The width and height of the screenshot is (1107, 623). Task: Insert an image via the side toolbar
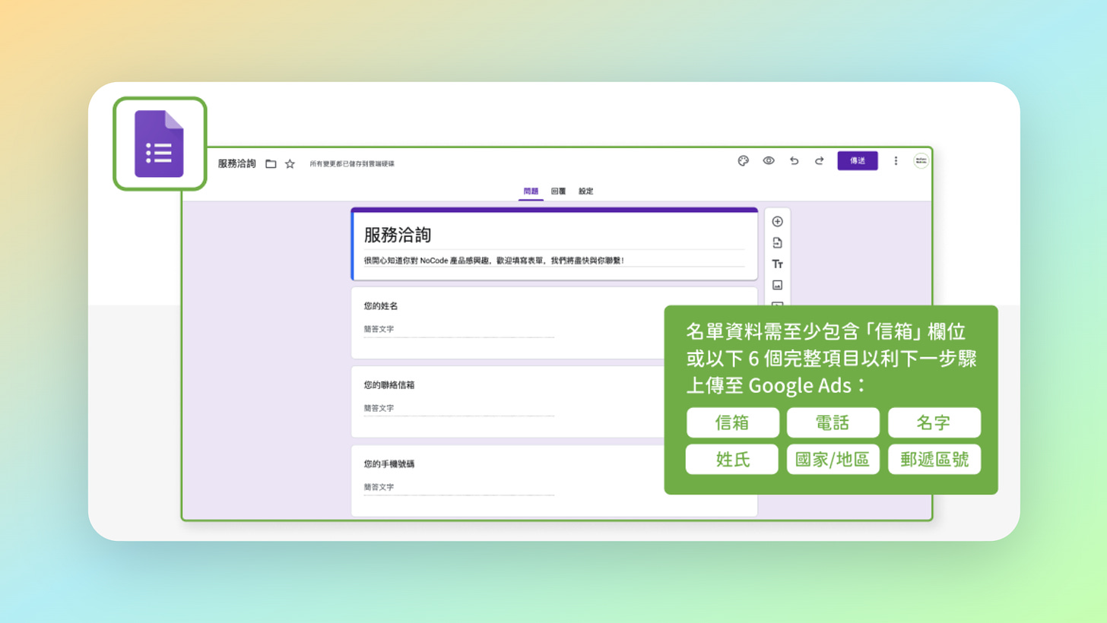(x=777, y=286)
